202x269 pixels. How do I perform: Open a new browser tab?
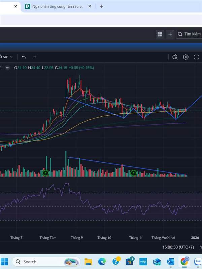[101, 6]
